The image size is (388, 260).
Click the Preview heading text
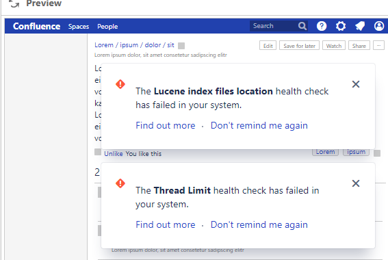[44, 3]
